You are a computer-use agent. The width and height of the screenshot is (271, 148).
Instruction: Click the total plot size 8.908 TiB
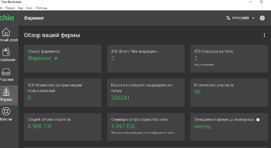coord(40,126)
